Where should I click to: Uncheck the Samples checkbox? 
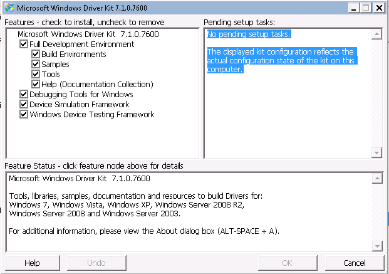coord(36,65)
